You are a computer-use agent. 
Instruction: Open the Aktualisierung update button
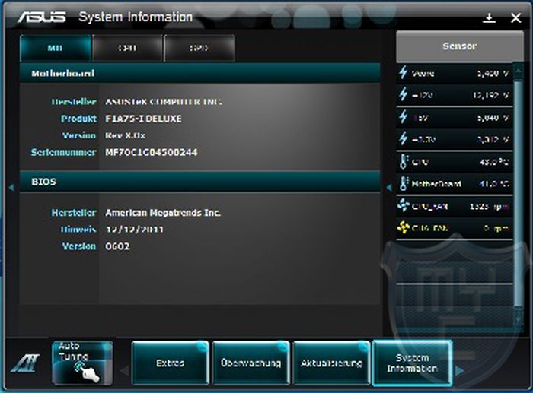pos(331,363)
